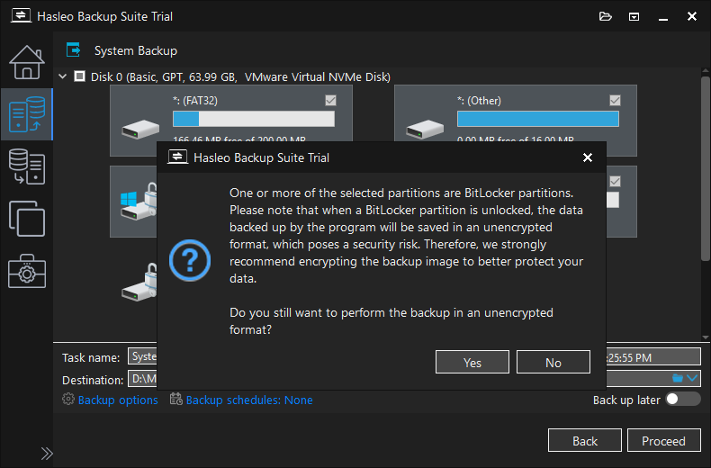Toggle the FAT32 partition checkbox

[330, 100]
